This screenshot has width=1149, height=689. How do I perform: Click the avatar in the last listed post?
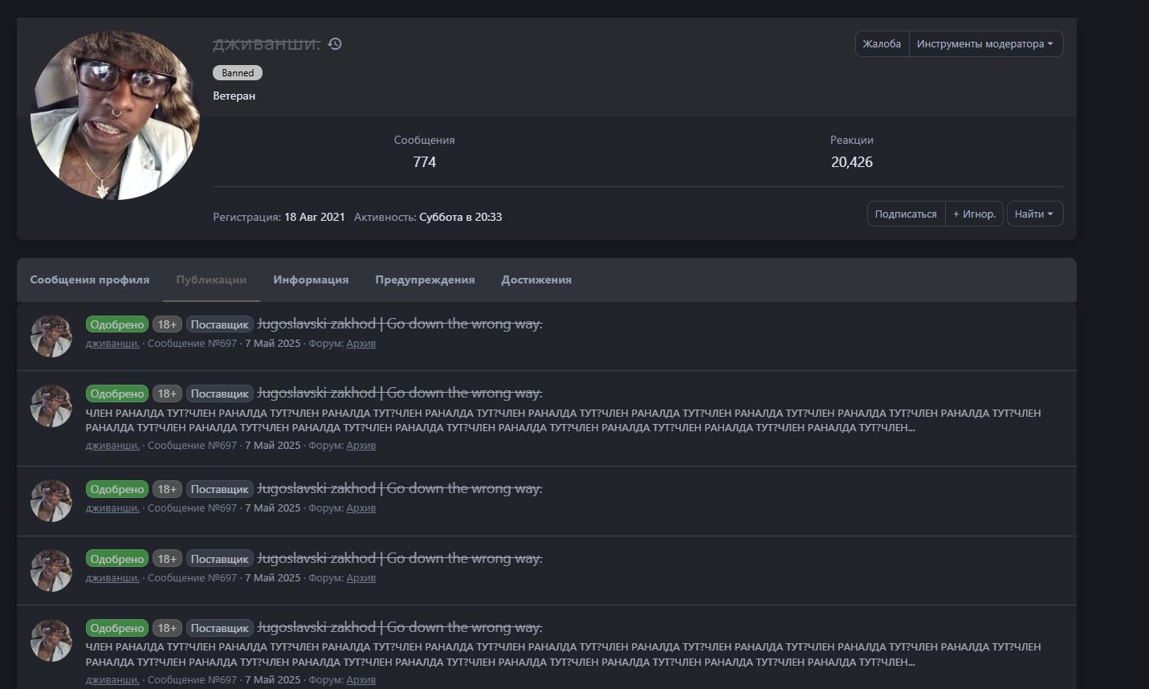(51, 640)
